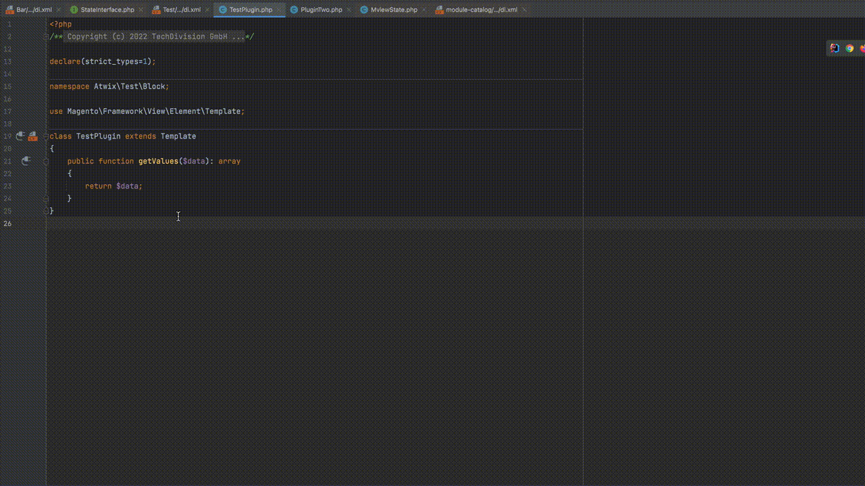Open the StateInterface.php tab

[x=107, y=10]
